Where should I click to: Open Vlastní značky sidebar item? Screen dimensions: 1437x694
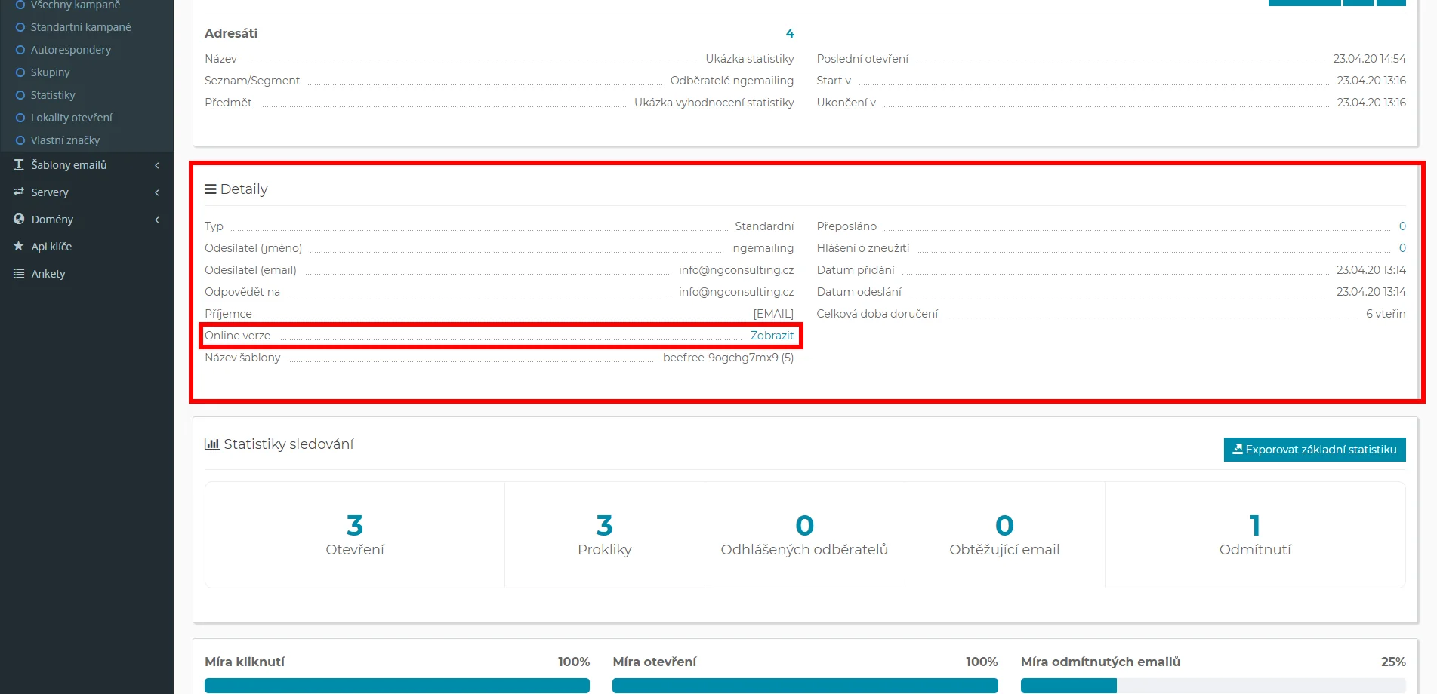[x=65, y=140]
